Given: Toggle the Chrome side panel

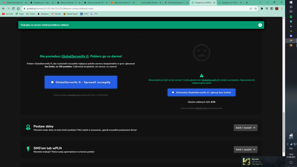Looking at the screenshot, I should [x=272, y=9].
